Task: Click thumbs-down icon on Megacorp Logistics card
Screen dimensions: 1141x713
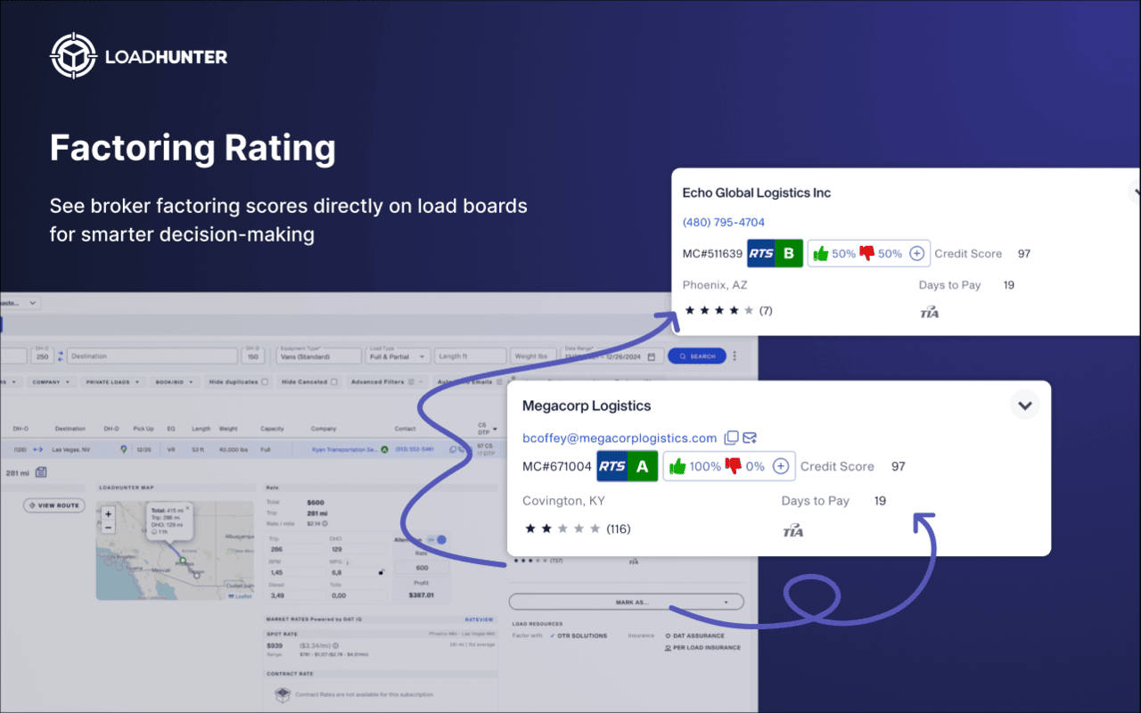Action: coord(733,466)
